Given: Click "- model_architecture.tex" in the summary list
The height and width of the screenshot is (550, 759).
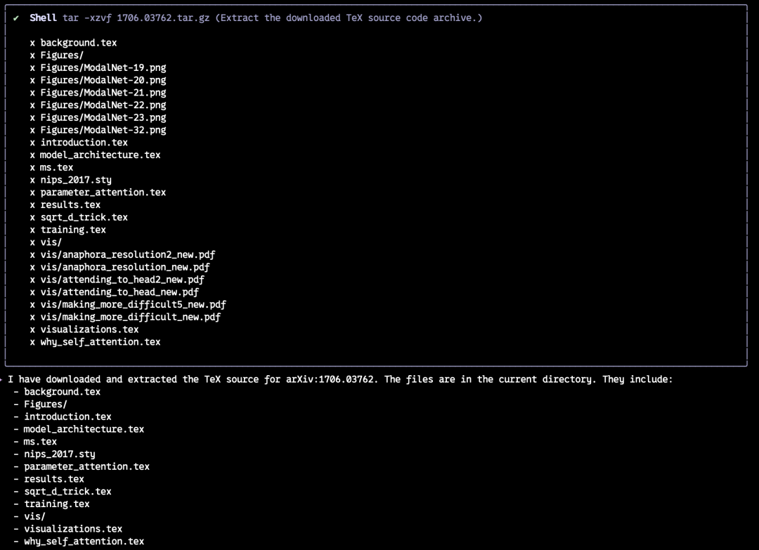Looking at the screenshot, I should (79, 429).
